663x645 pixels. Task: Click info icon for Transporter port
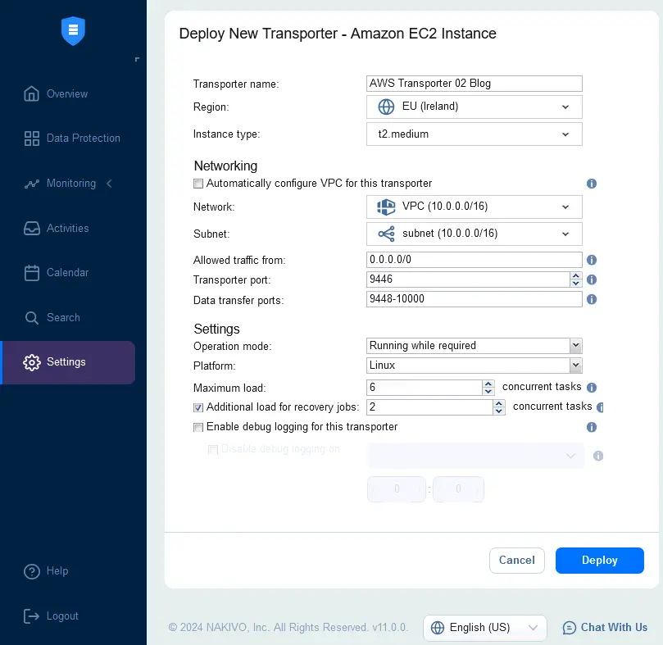pos(591,279)
